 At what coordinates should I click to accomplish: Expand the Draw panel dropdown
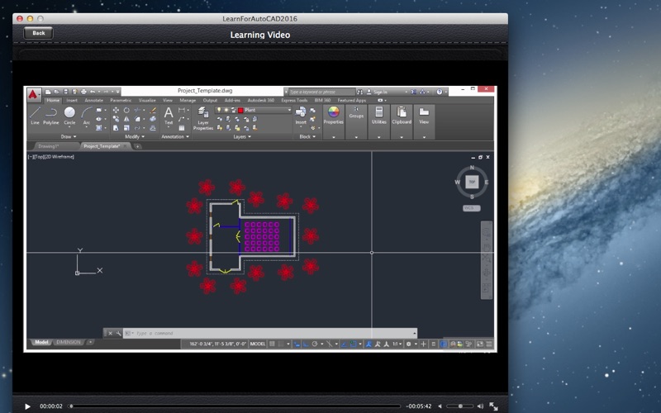[x=69, y=136]
